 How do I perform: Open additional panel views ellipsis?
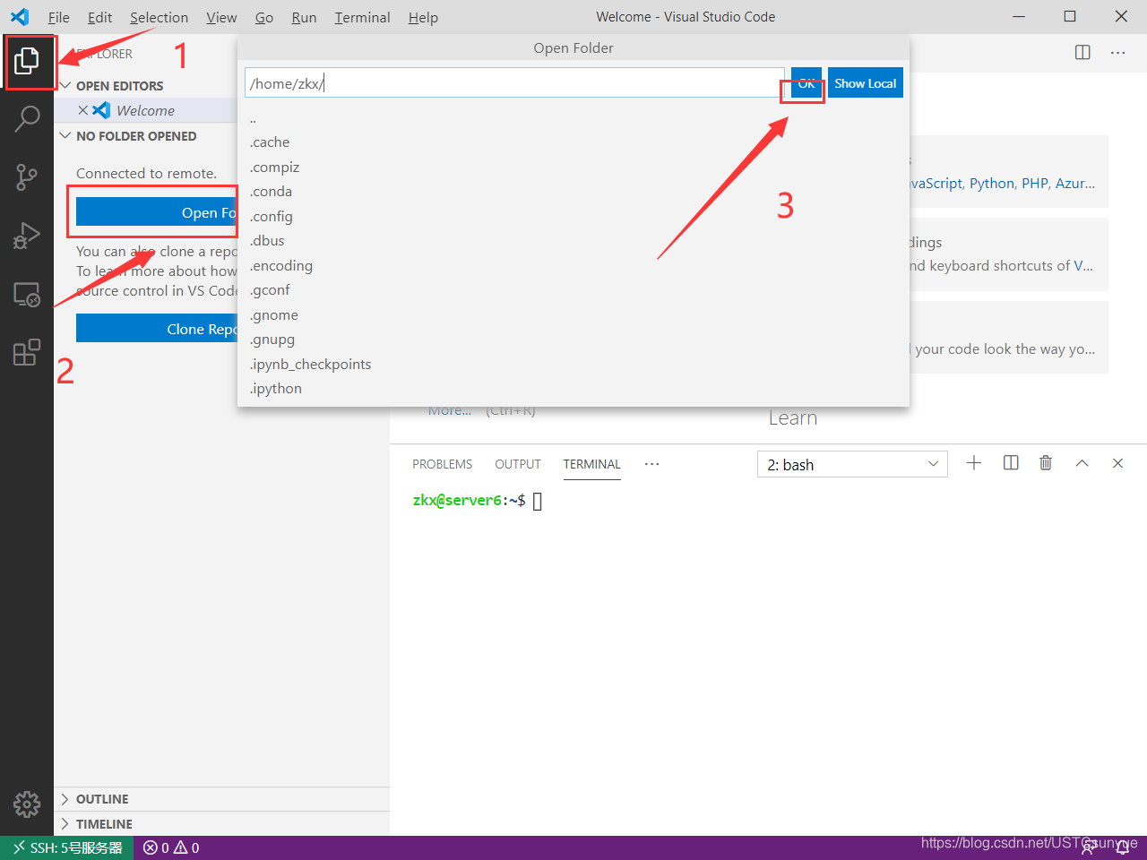(x=651, y=464)
